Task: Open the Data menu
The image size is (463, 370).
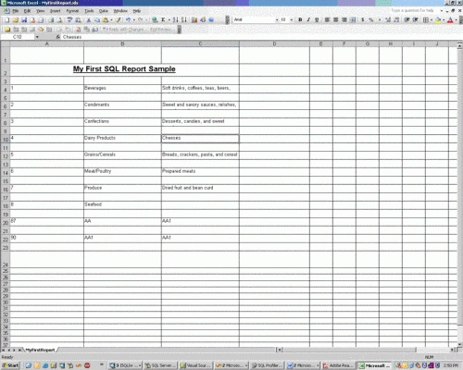Action: coord(104,11)
